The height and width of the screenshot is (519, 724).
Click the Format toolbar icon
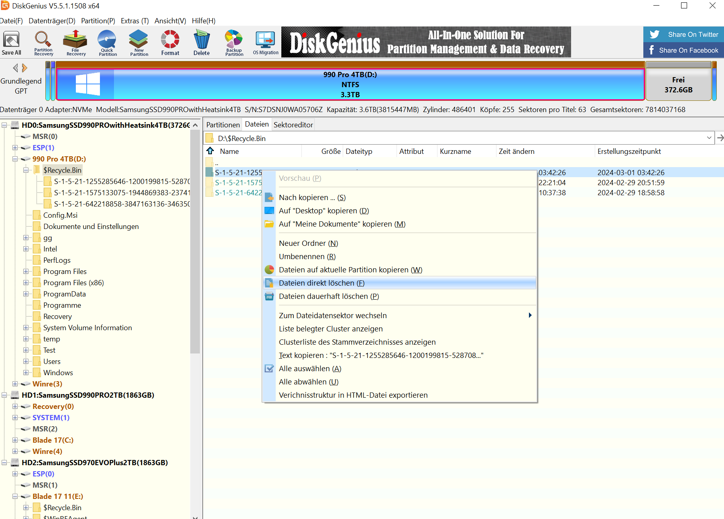pyautogui.click(x=170, y=43)
